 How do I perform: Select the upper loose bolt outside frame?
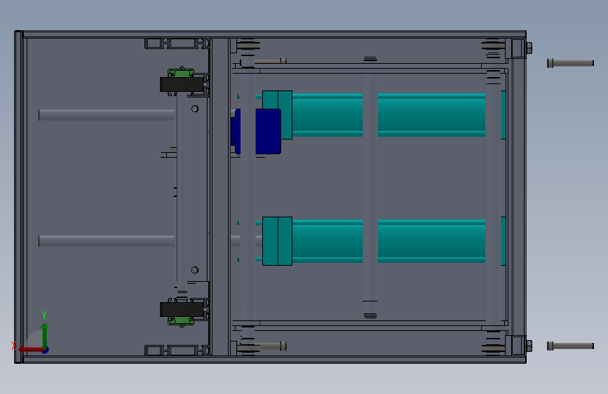570,63
